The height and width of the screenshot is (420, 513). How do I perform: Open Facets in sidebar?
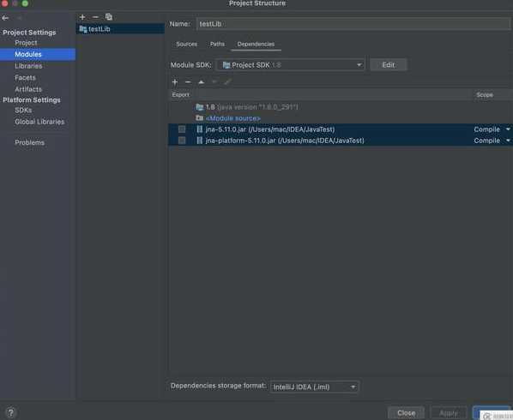pos(25,78)
